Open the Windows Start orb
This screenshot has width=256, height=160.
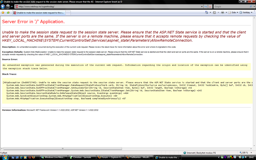pyautogui.click(x=5, y=157)
